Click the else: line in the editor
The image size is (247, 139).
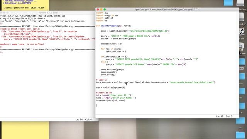(x=105, y=62)
